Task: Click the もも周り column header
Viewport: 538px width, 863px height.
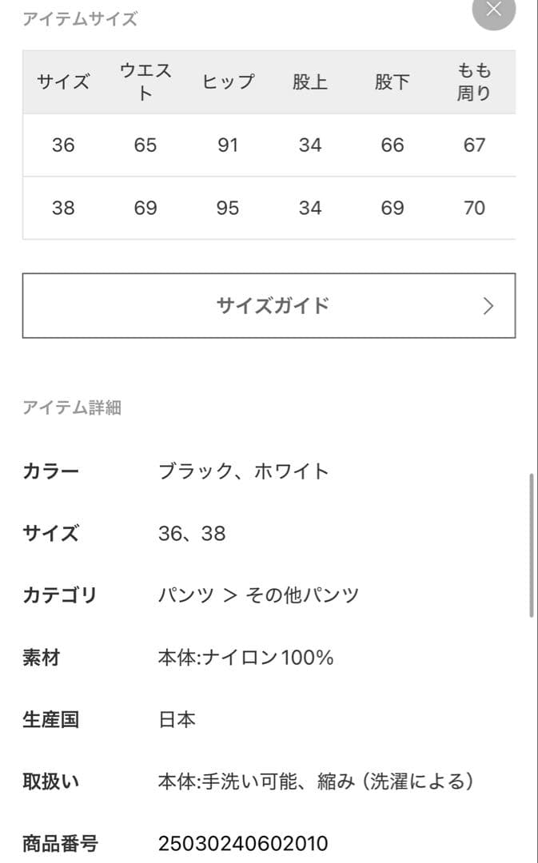Action: pyautogui.click(x=474, y=81)
